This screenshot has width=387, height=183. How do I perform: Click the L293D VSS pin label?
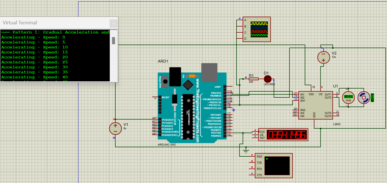coord(311,94)
